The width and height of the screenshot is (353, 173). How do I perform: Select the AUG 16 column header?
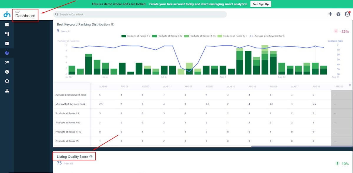[x=274, y=86]
